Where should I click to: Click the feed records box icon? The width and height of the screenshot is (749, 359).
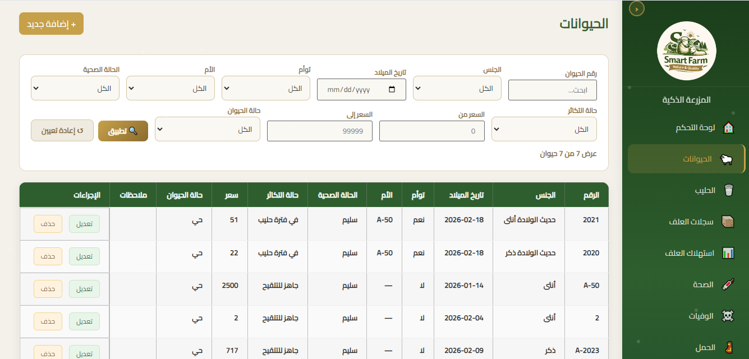pos(728,222)
